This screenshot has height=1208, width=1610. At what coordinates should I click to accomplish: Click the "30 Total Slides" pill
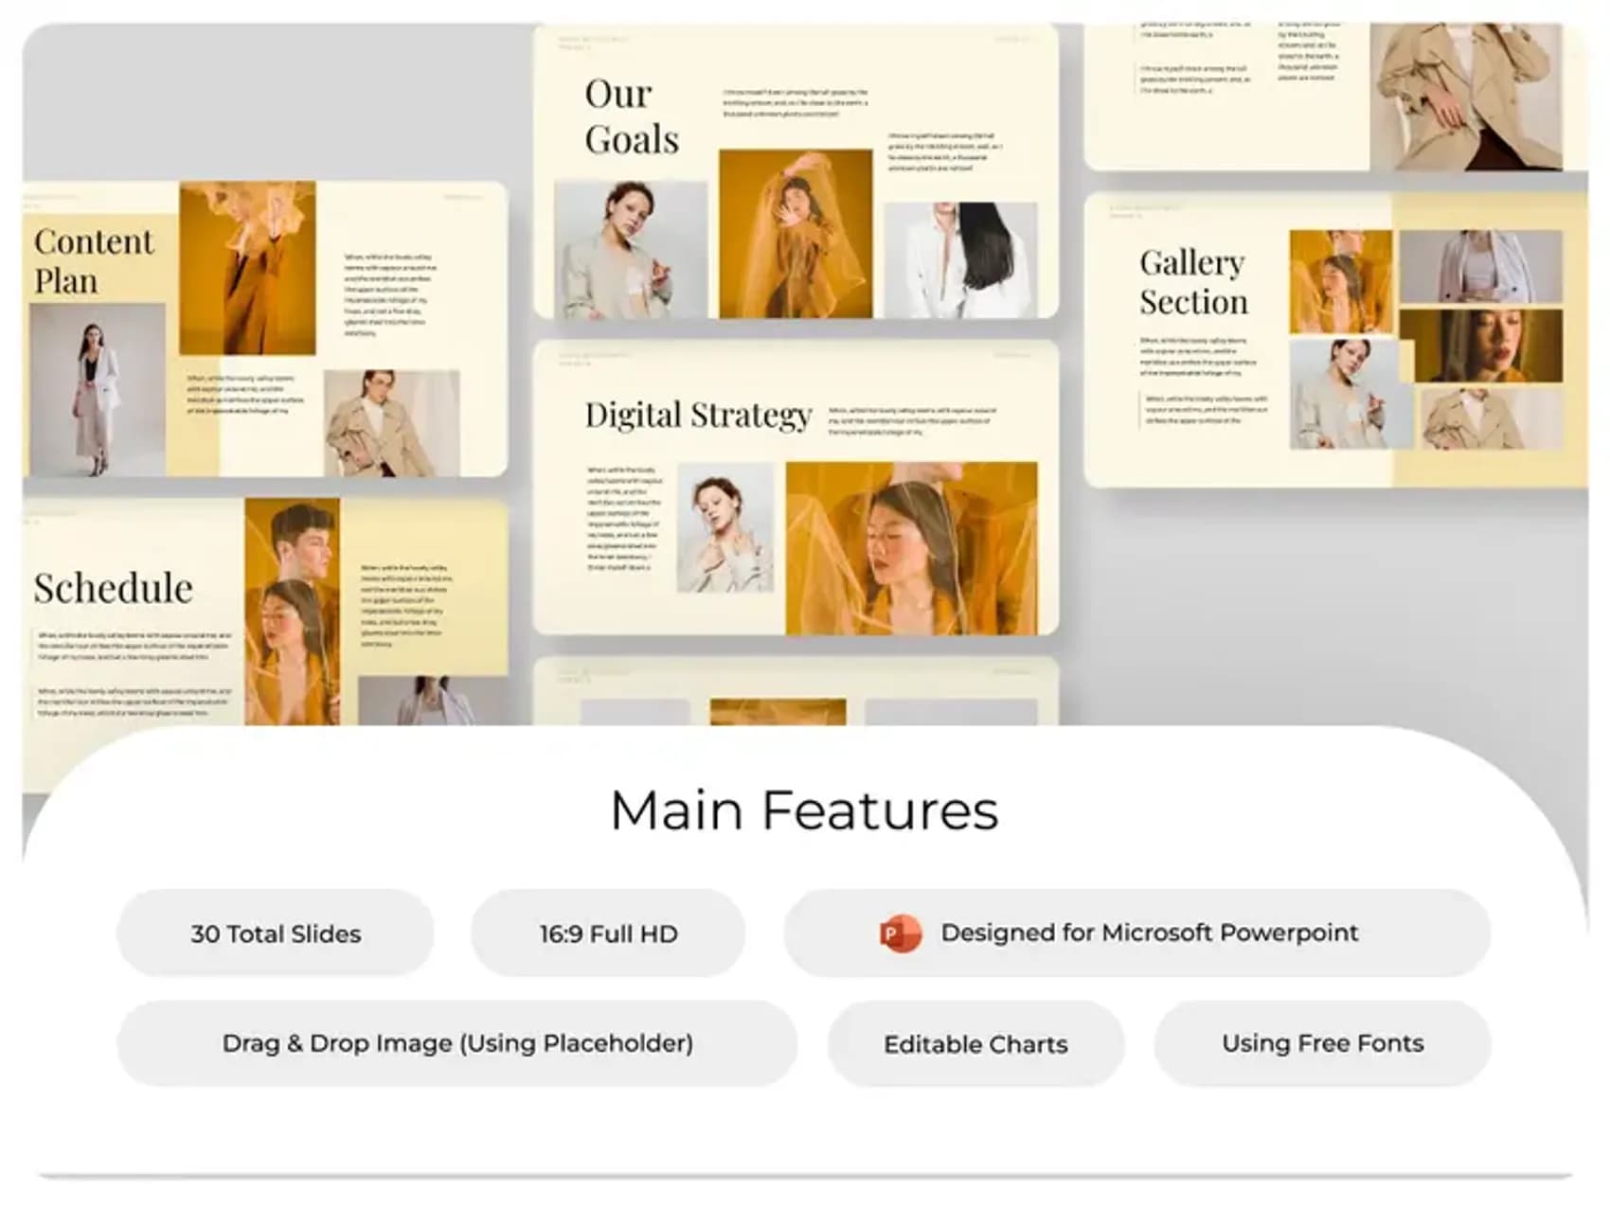pos(276,933)
